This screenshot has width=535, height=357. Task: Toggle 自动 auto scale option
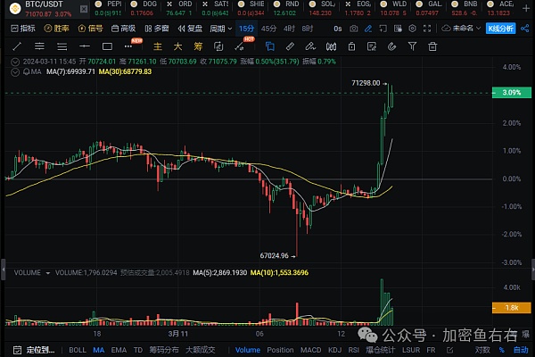pyautogui.click(x=521, y=350)
